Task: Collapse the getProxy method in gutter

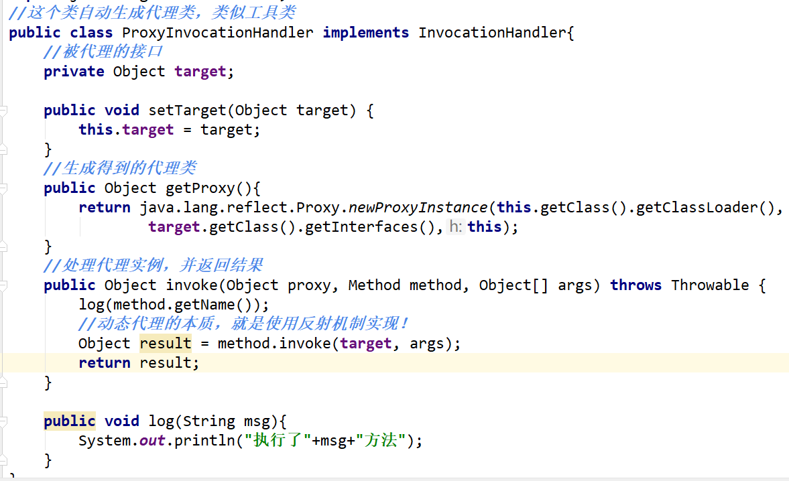Action: 3,188
